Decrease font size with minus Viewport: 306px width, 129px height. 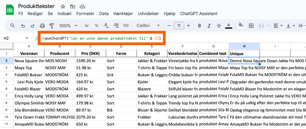click(169, 26)
